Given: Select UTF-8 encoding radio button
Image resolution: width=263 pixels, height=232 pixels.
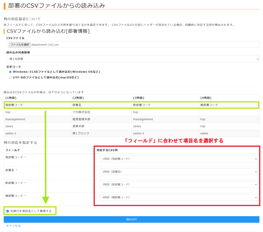Looking at the screenshot, I should [10, 78].
